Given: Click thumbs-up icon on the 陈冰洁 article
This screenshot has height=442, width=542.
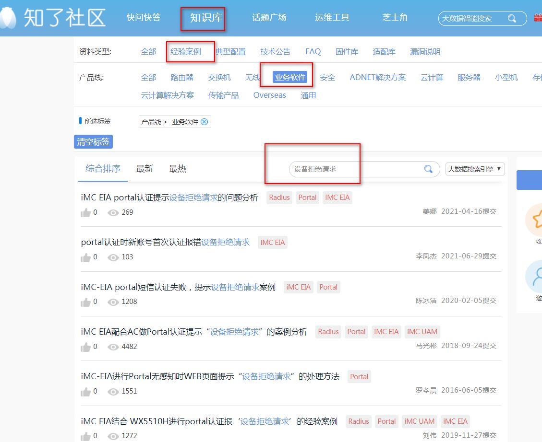Looking at the screenshot, I should 85,302.
